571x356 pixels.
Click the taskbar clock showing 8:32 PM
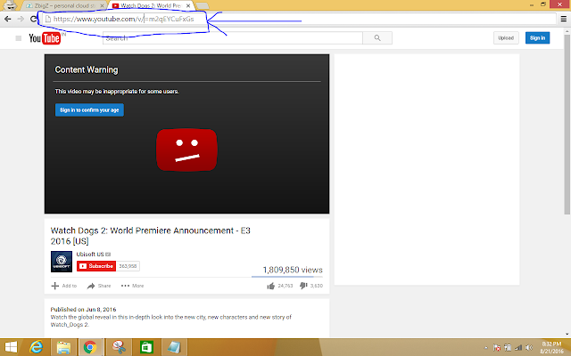(551, 348)
